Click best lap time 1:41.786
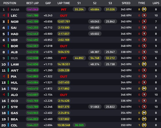 coord(32,15)
